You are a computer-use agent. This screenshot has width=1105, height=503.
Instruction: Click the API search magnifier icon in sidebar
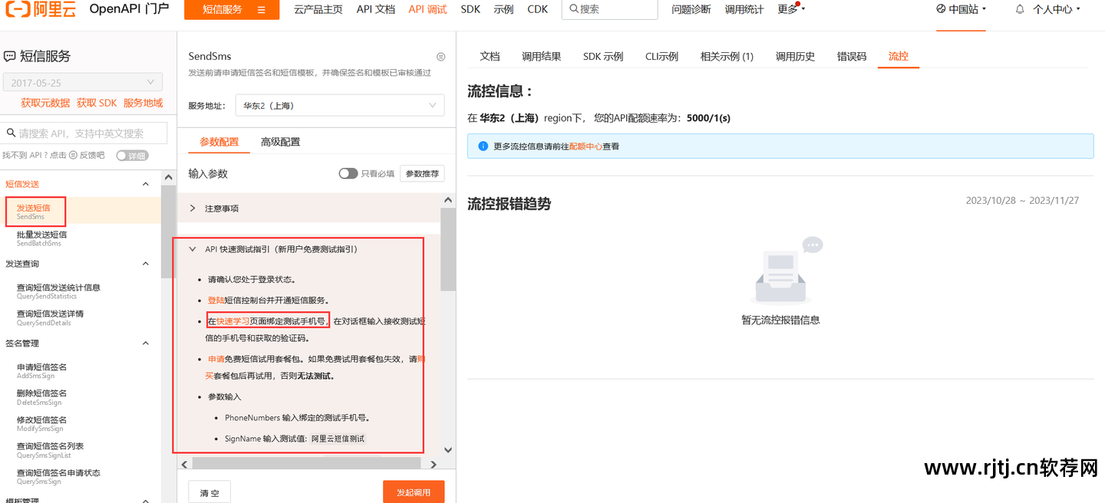tap(11, 133)
